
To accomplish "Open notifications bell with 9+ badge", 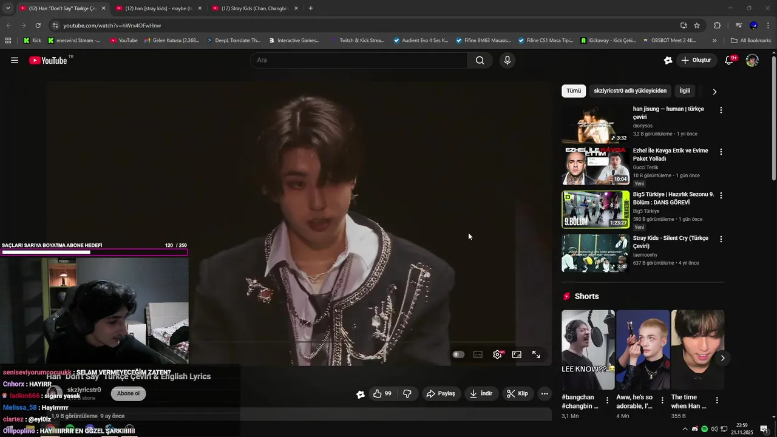I will click(730, 60).
